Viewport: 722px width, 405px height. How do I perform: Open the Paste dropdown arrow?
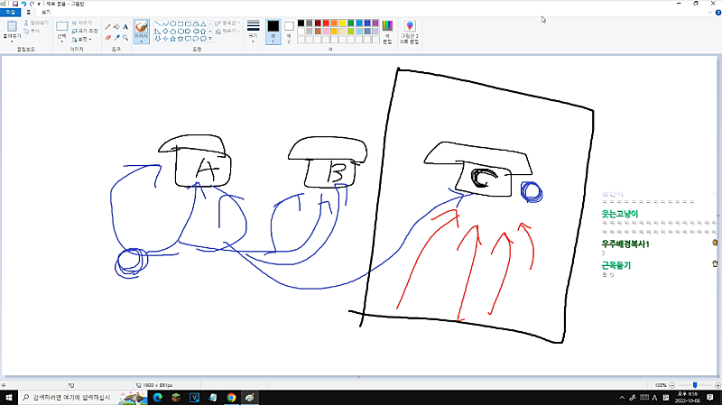pos(13,41)
